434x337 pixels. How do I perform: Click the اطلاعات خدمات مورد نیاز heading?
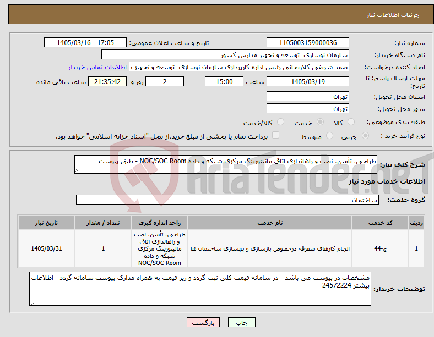click(x=387, y=181)
